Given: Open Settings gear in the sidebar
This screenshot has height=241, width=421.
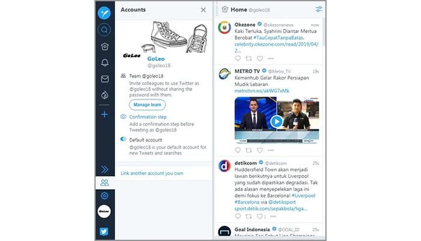Looking at the screenshot, I should point(105,196).
